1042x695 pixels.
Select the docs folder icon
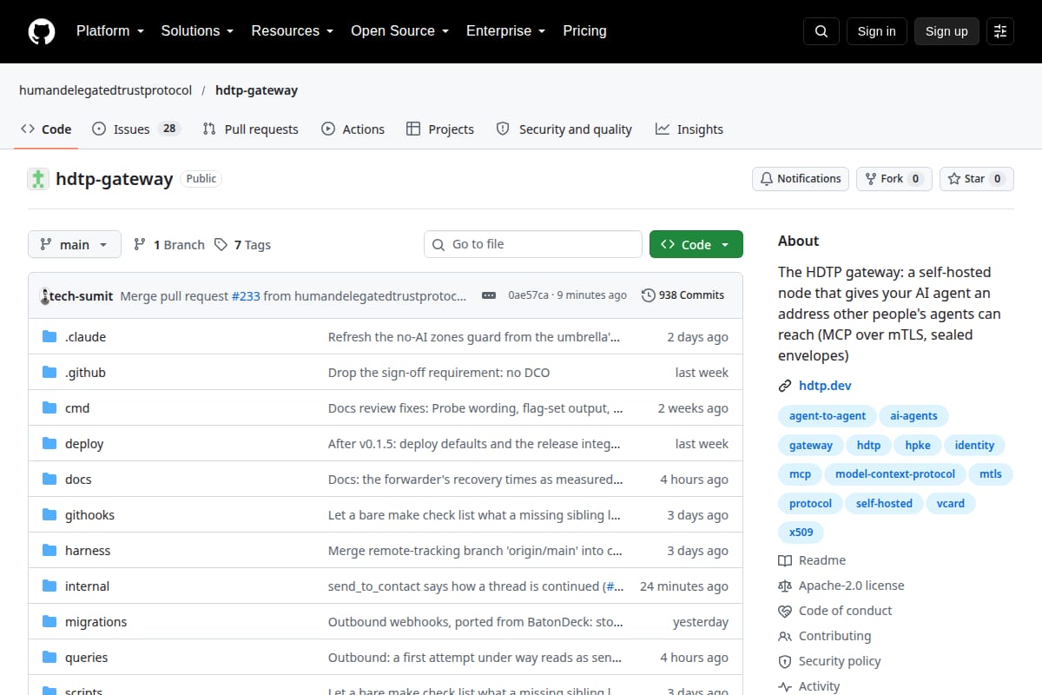49,480
